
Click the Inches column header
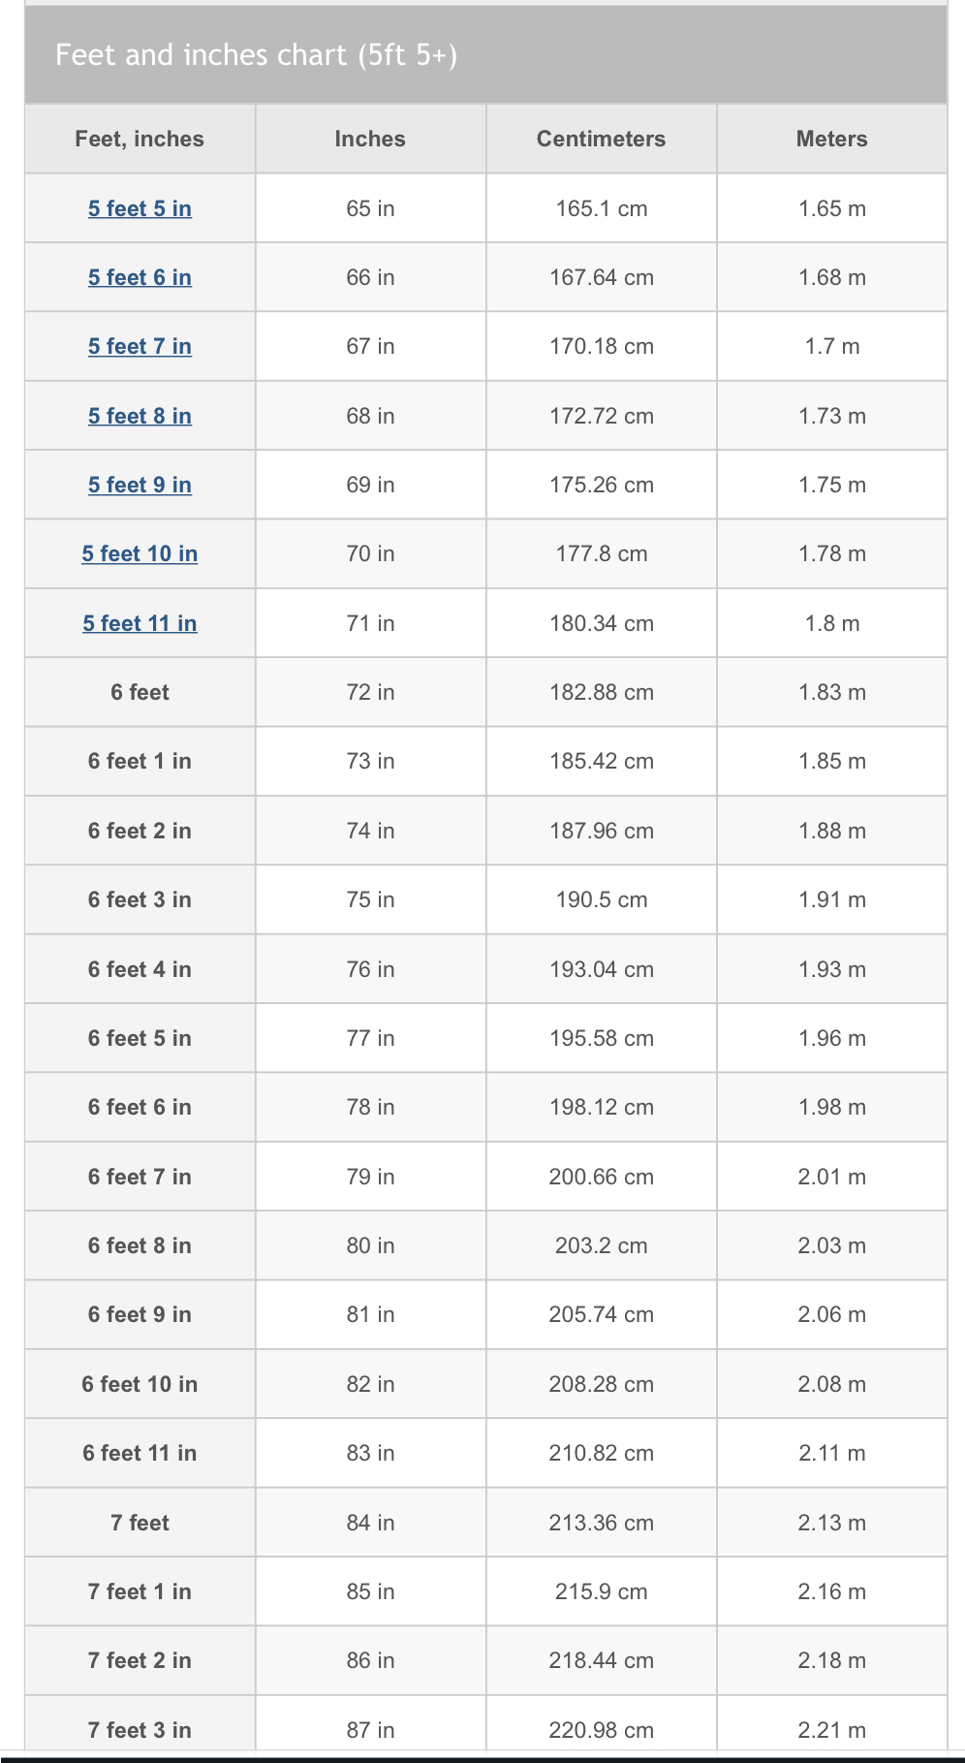370,139
